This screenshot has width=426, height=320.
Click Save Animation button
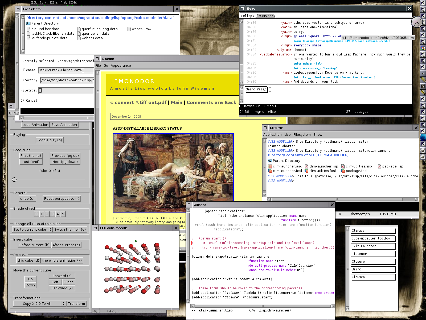(x=64, y=125)
